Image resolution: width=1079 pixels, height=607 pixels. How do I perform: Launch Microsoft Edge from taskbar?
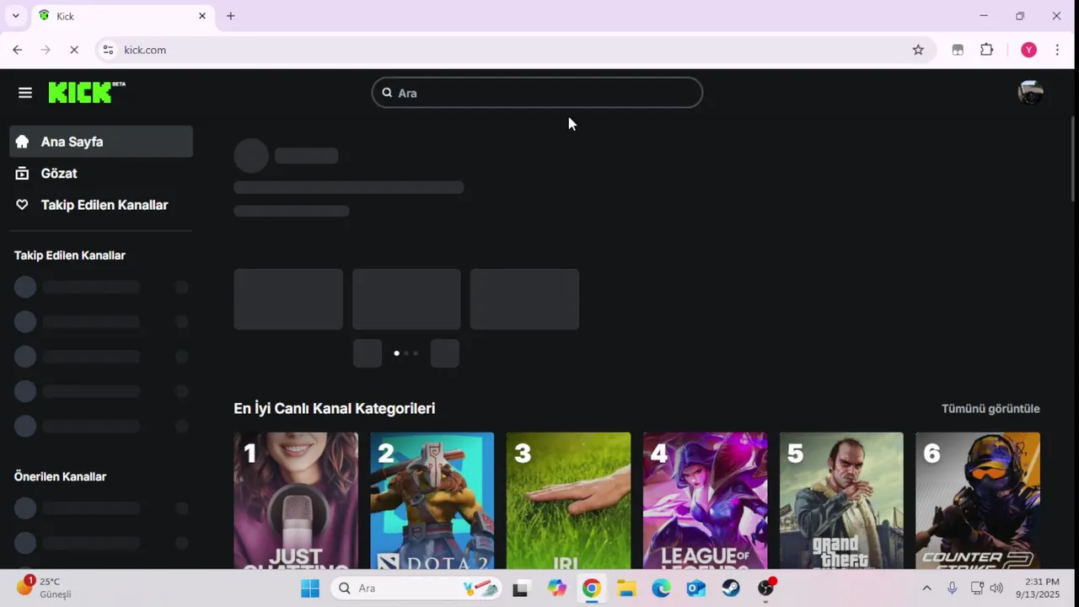[x=661, y=588]
